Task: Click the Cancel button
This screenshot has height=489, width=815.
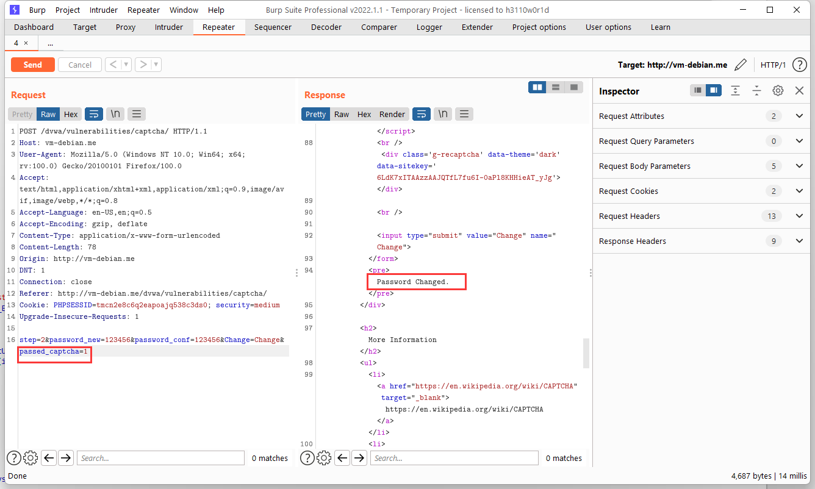Action: click(x=80, y=65)
